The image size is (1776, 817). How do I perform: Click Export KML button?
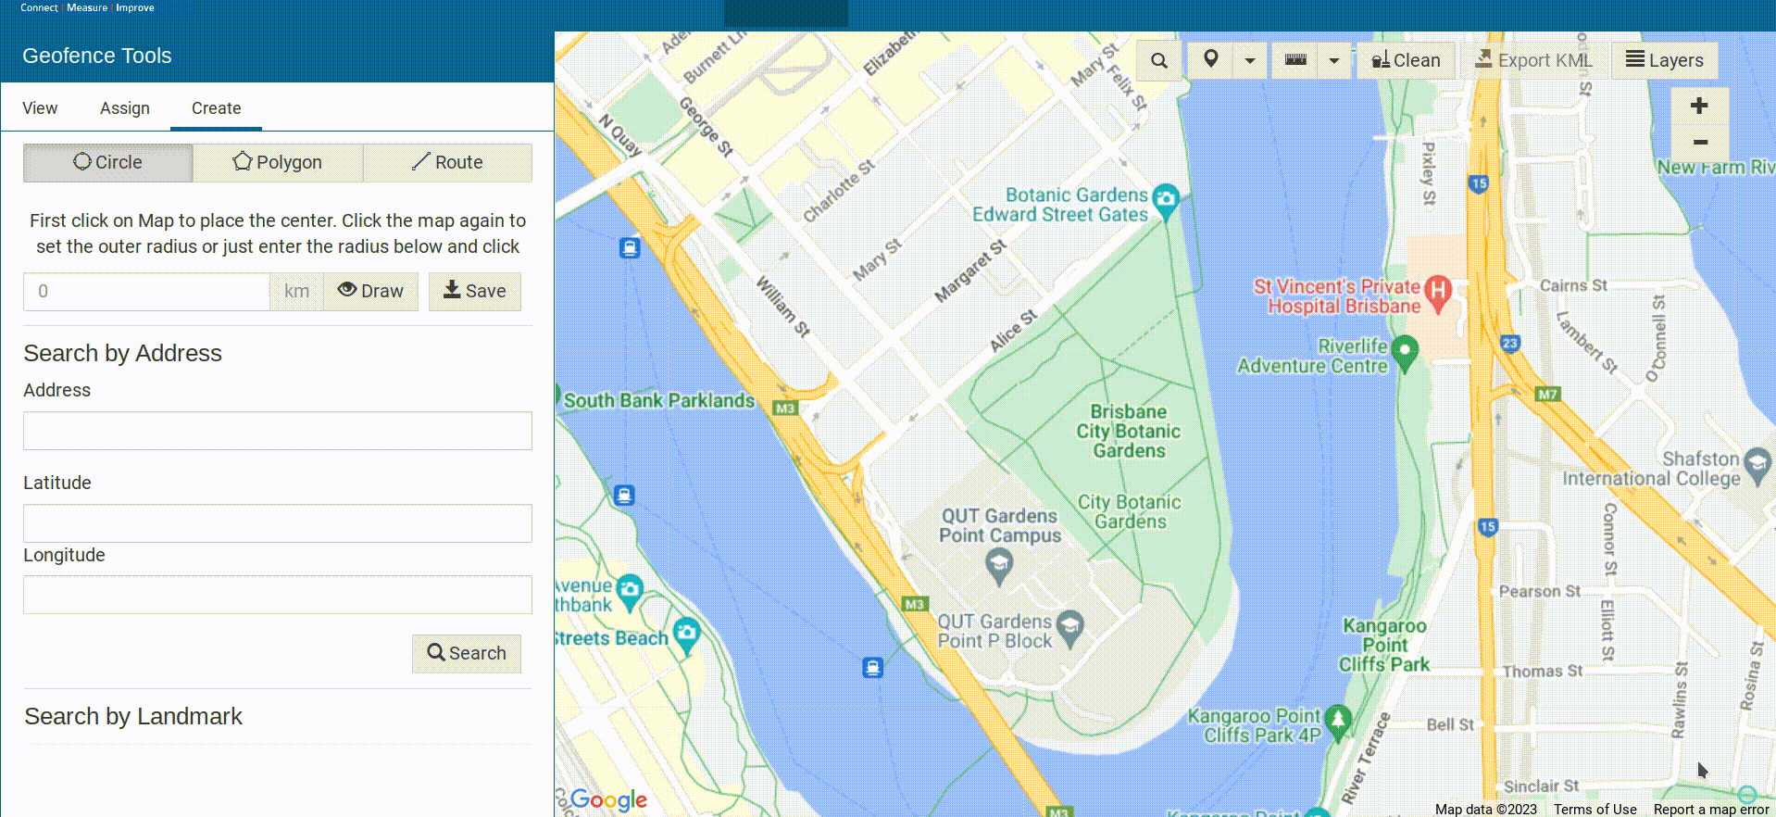[x=1533, y=61]
